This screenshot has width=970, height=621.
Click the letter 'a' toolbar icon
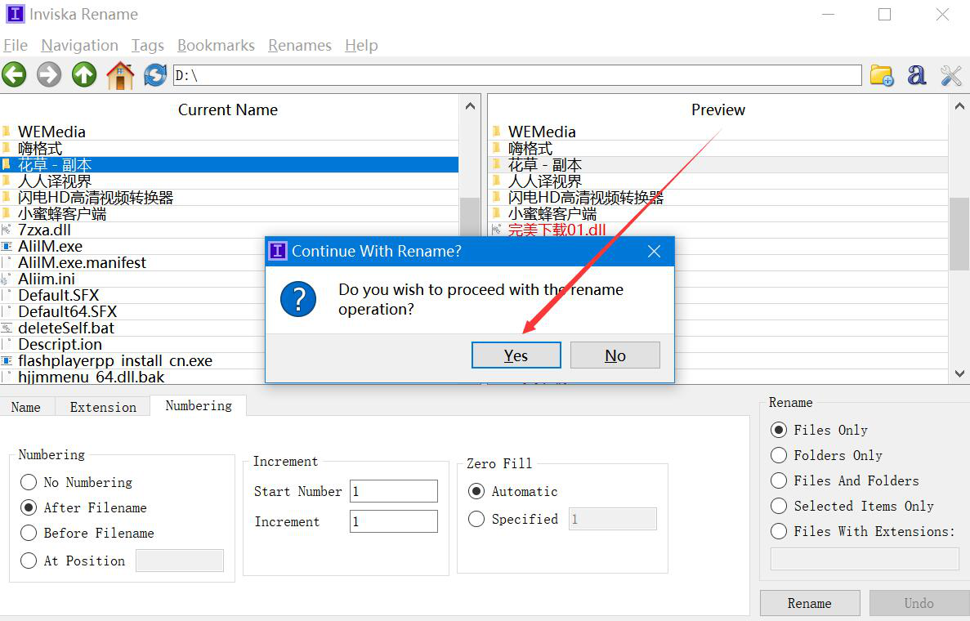coord(917,75)
